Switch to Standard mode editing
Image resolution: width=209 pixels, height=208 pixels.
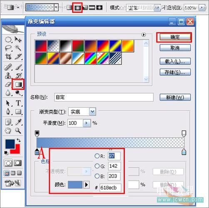point(8,163)
